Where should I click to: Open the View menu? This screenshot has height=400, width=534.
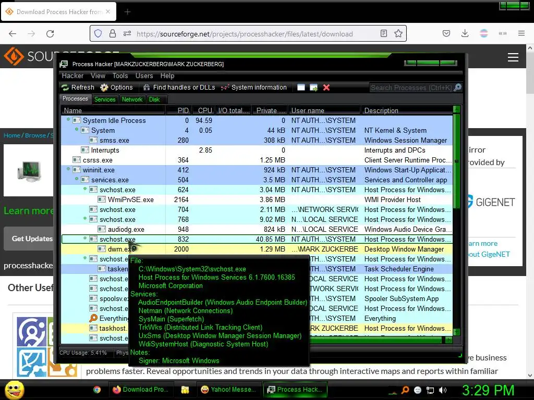point(98,76)
